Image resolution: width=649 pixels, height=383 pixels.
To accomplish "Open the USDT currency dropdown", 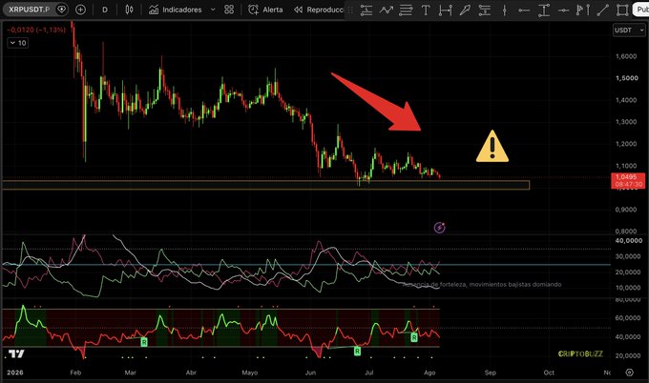I will point(629,30).
